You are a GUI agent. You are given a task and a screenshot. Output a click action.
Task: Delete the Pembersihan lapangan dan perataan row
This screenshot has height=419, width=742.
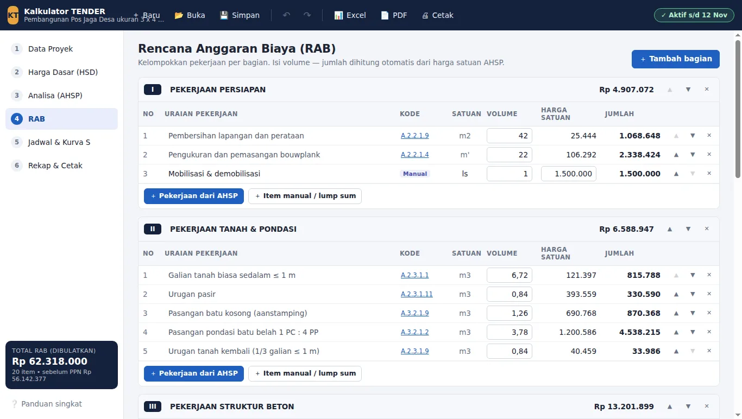coord(709,136)
